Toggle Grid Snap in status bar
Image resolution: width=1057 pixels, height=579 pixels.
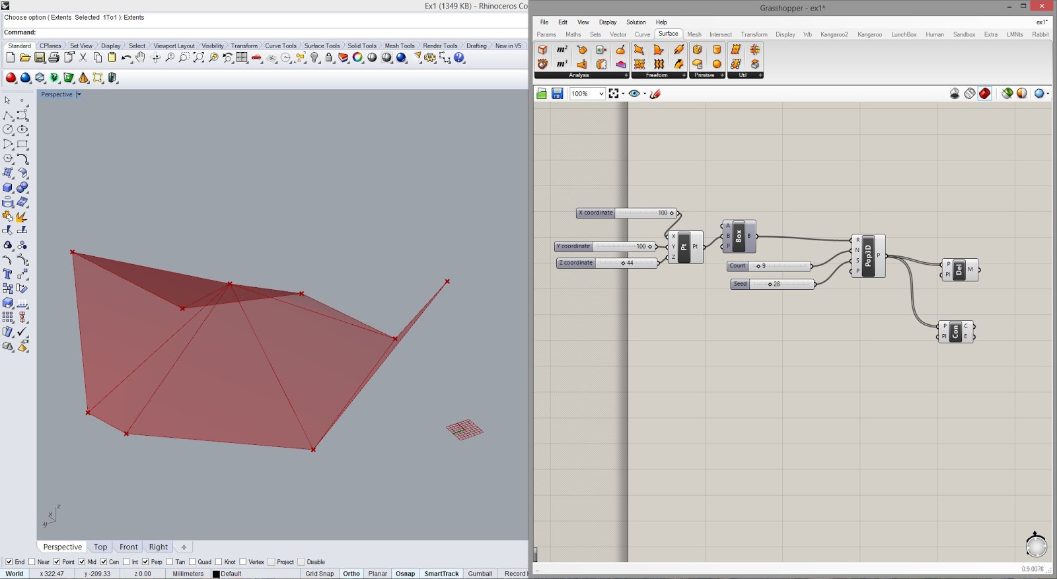click(320, 574)
